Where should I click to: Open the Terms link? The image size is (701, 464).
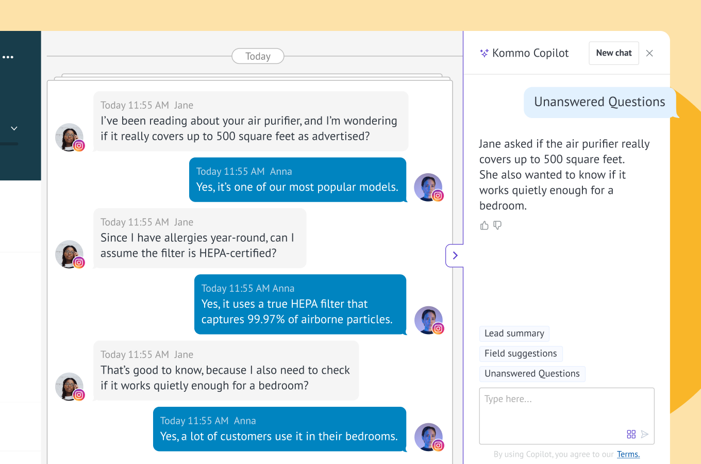click(x=628, y=454)
